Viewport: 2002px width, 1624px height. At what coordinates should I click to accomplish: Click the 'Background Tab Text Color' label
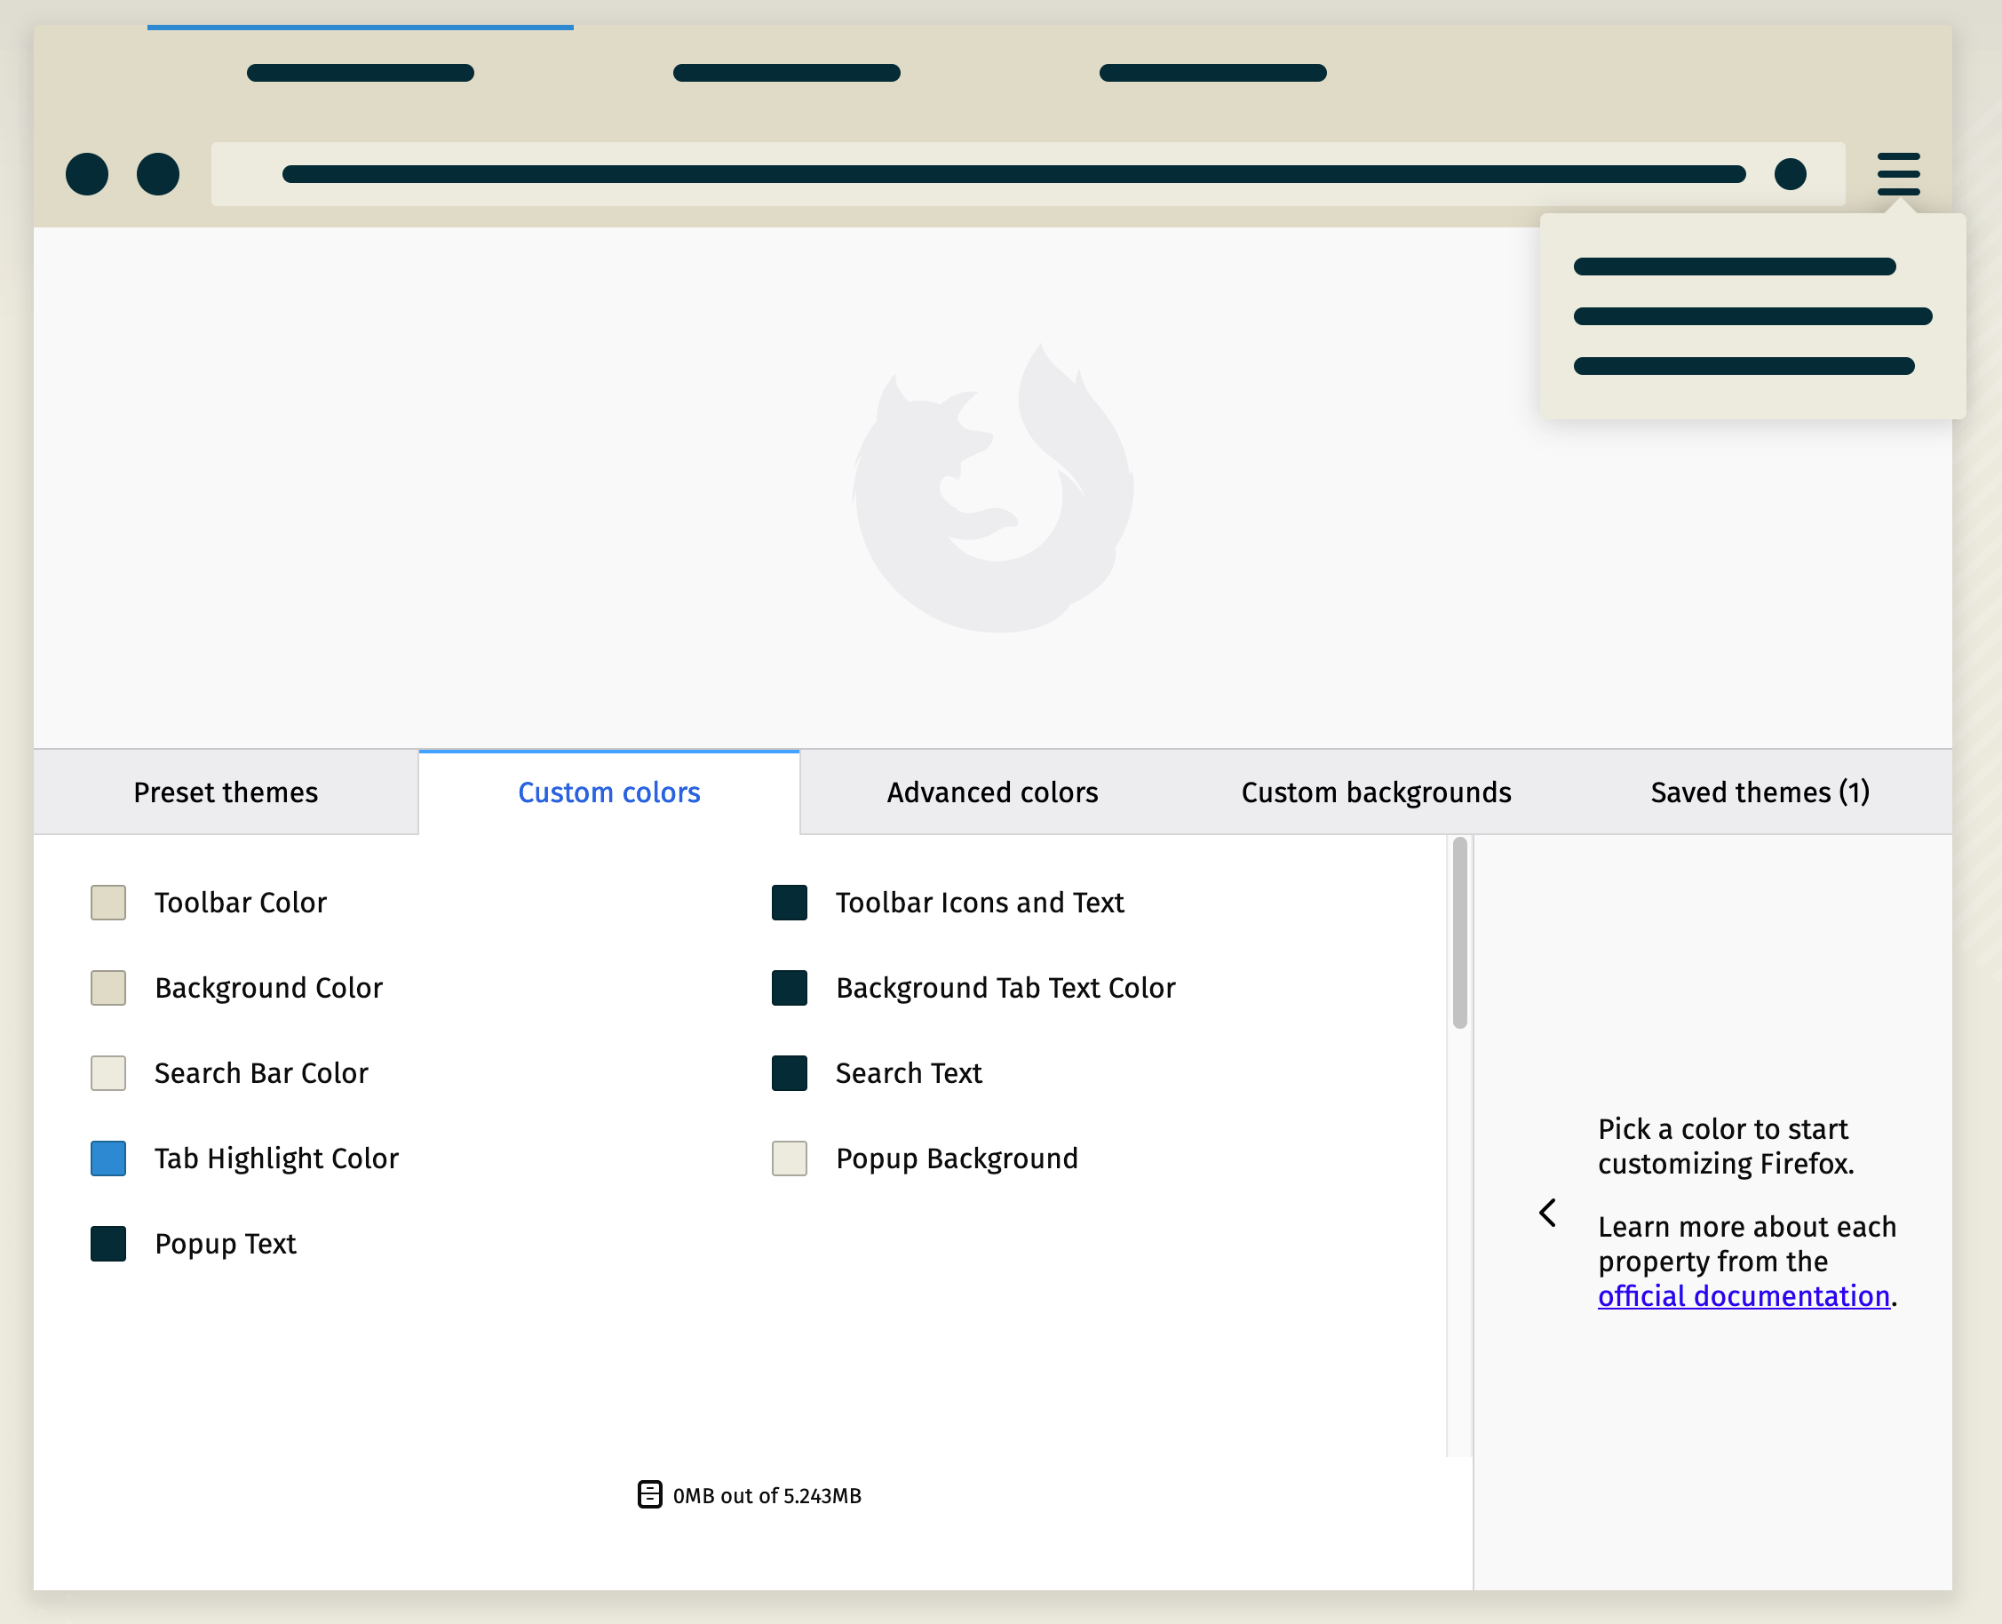tap(1005, 988)
